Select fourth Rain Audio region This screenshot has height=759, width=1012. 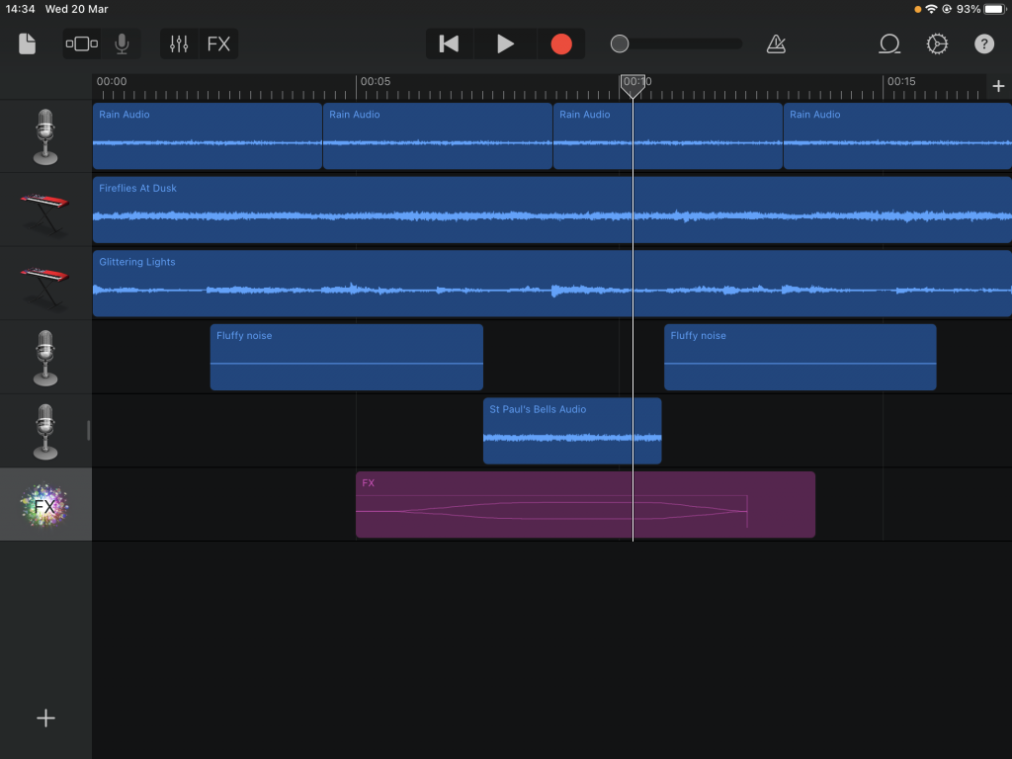897,136
